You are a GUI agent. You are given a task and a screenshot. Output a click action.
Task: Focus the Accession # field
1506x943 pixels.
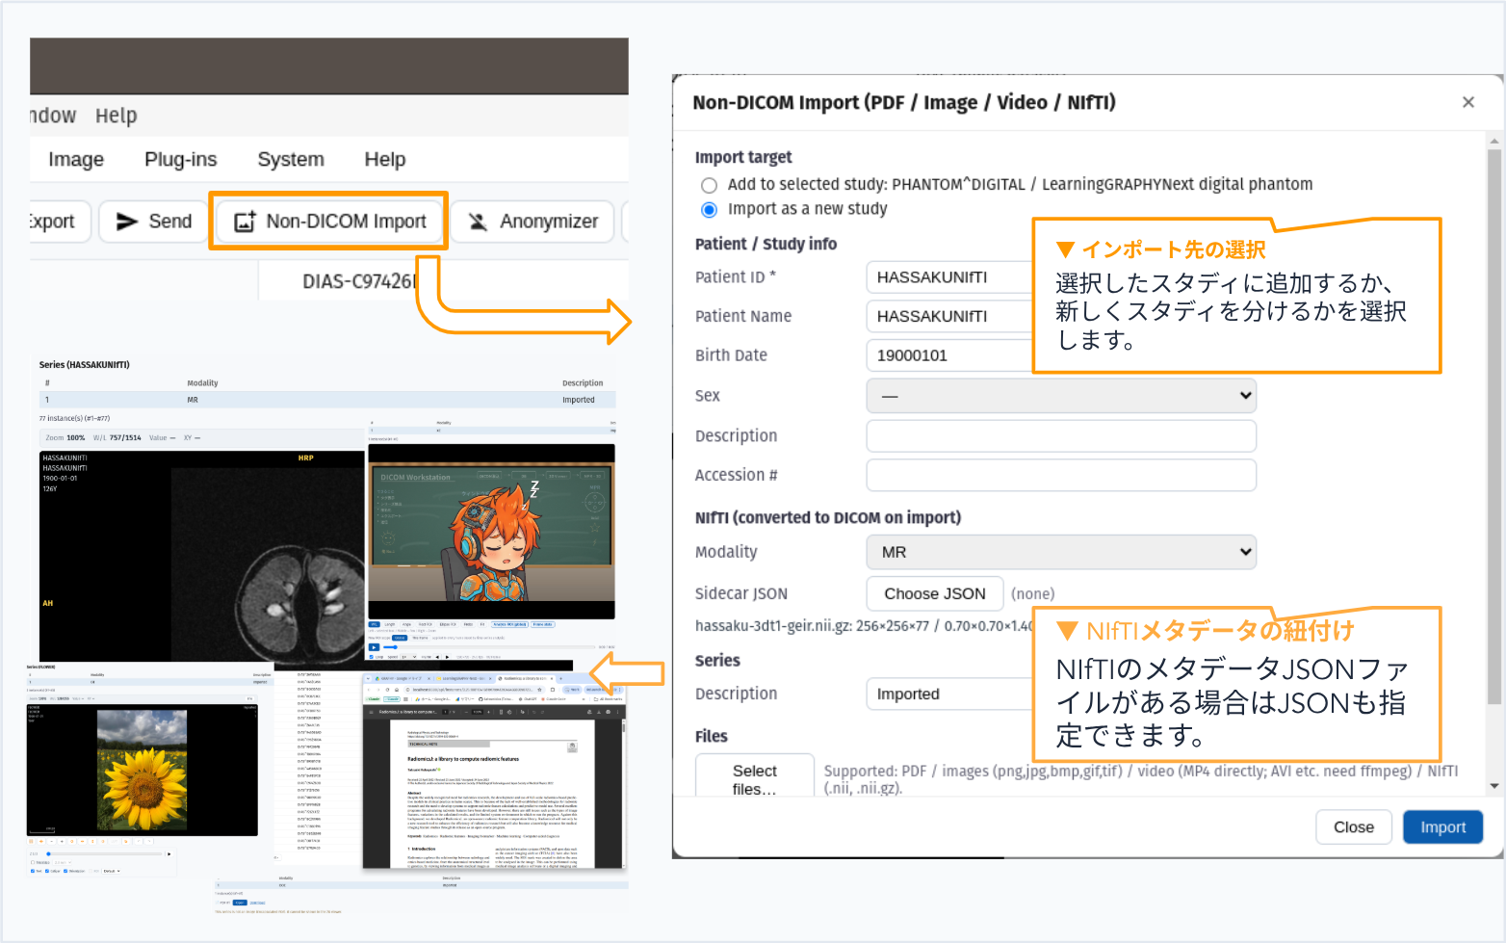pos(1061,475)
